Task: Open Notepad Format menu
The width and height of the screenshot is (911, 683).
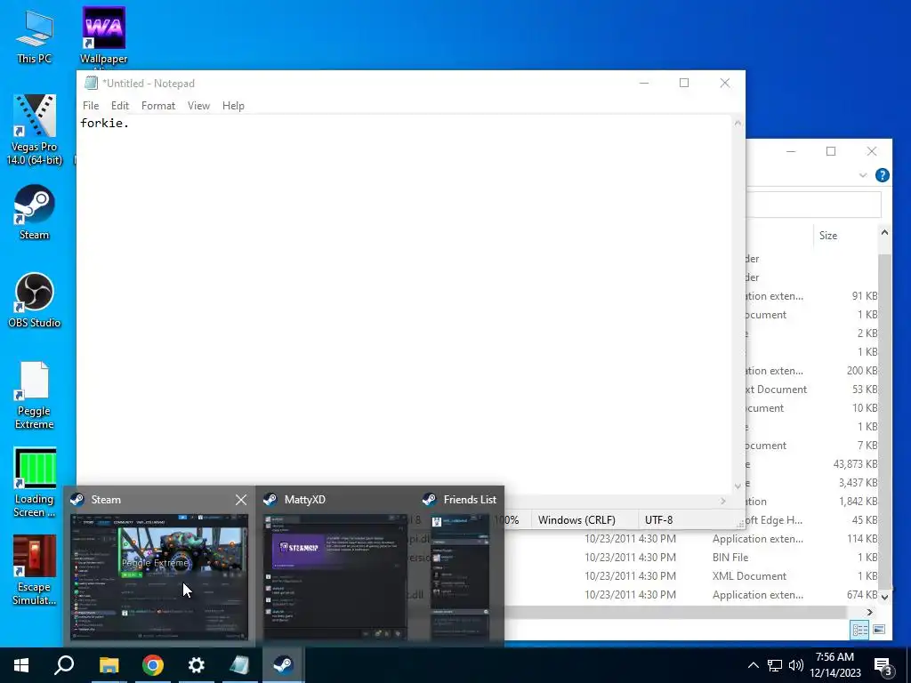Action: (158, 106)
